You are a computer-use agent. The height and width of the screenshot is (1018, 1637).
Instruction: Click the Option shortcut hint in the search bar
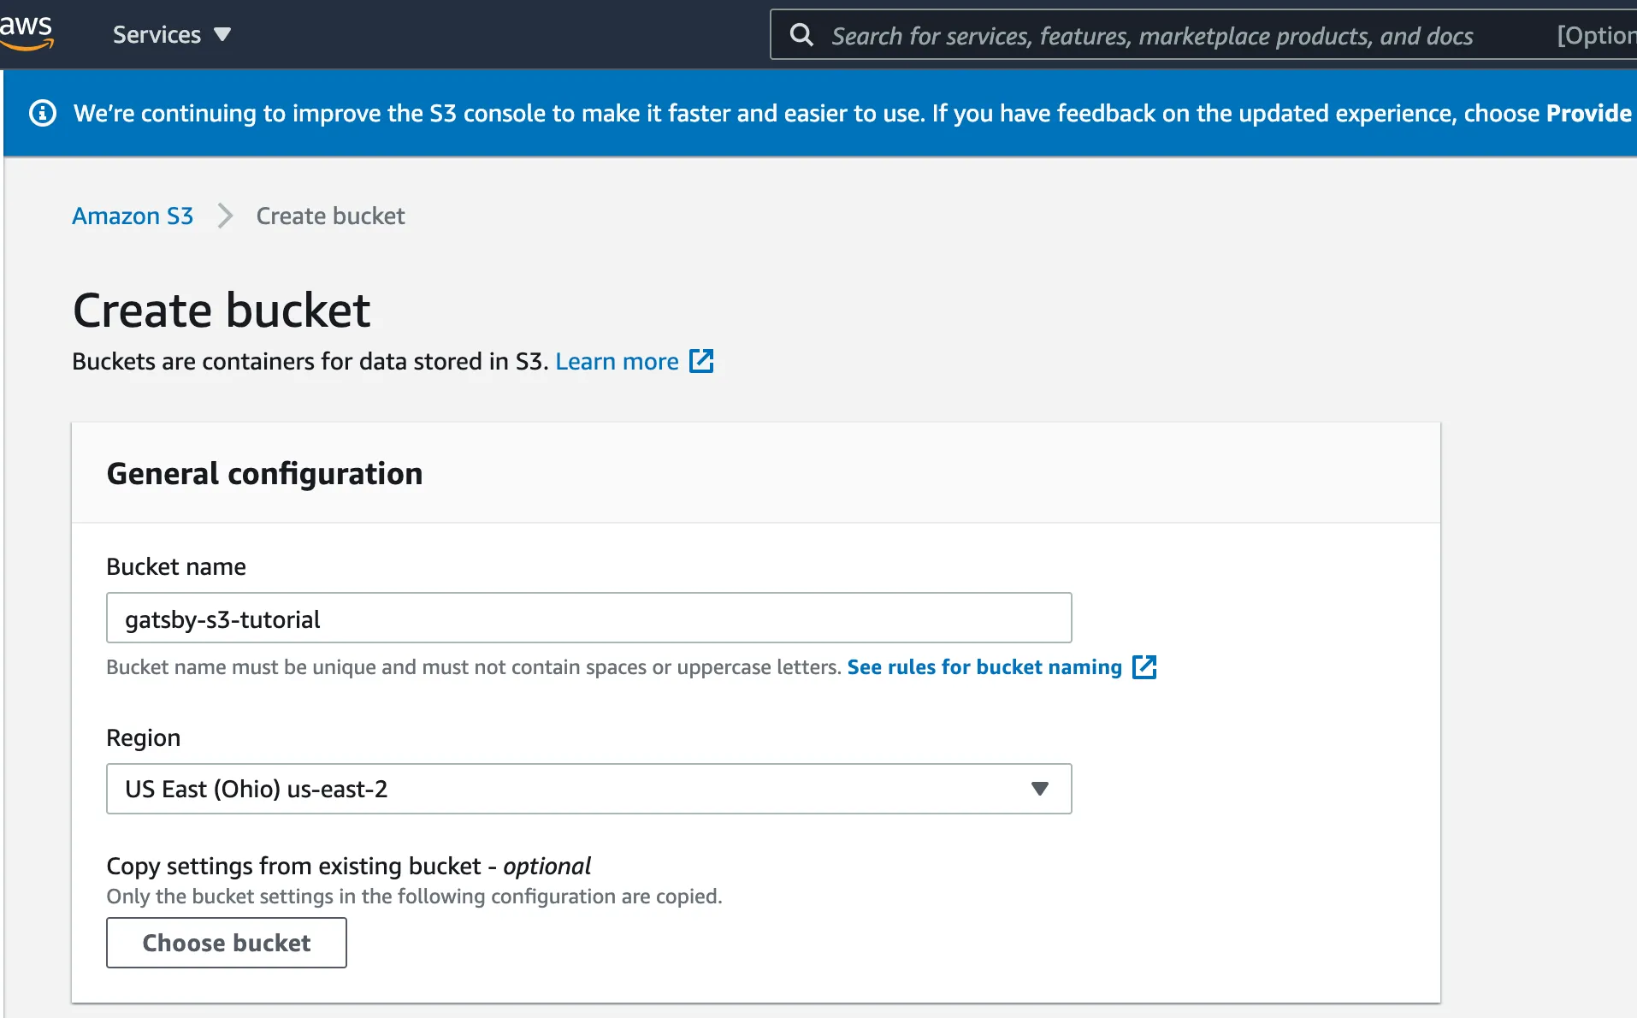[x=1595, y=36]
